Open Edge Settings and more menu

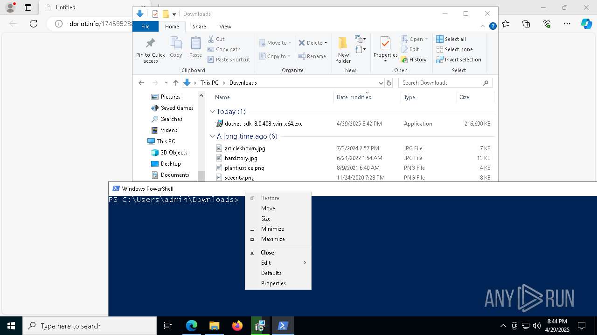tap(567, 24)
